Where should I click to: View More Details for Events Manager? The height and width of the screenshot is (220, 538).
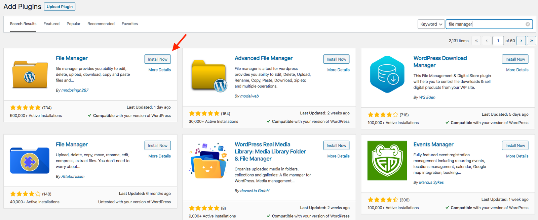coord(517,156)
